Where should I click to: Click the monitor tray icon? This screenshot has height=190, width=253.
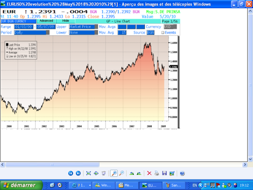click(213, 185)
